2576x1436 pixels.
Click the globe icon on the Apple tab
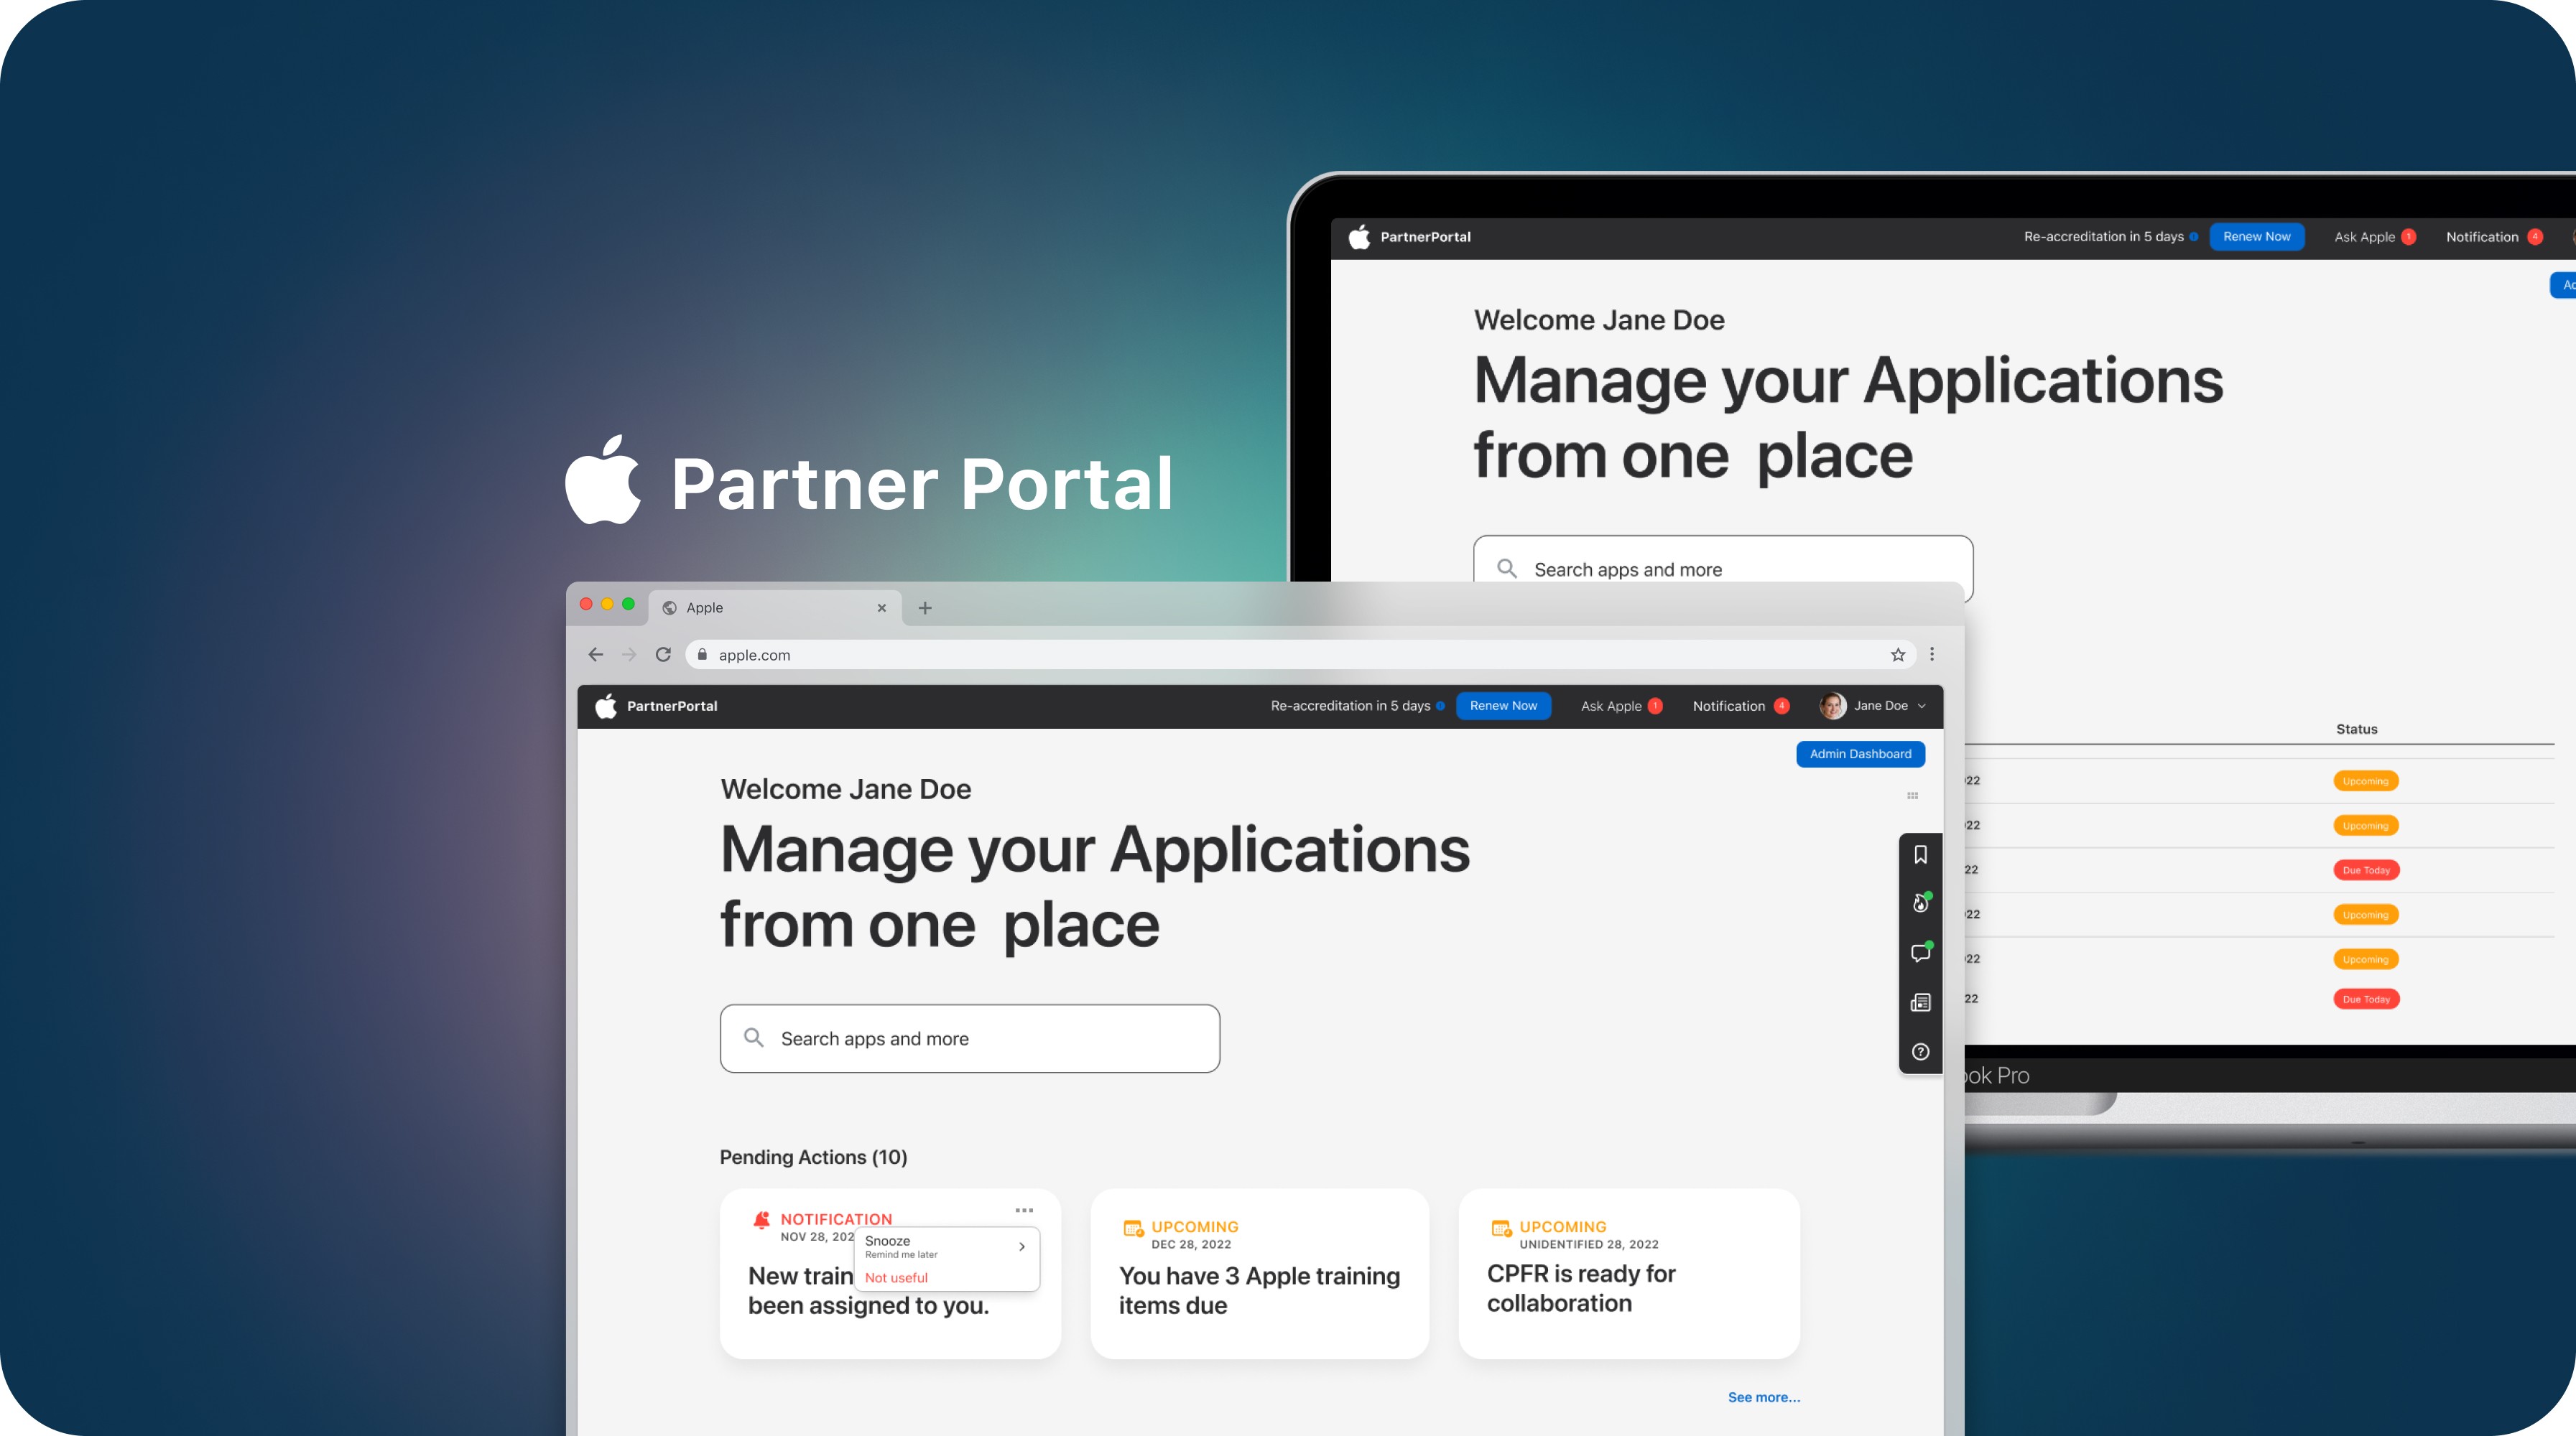pyautogui.click(x=670, y=607)
